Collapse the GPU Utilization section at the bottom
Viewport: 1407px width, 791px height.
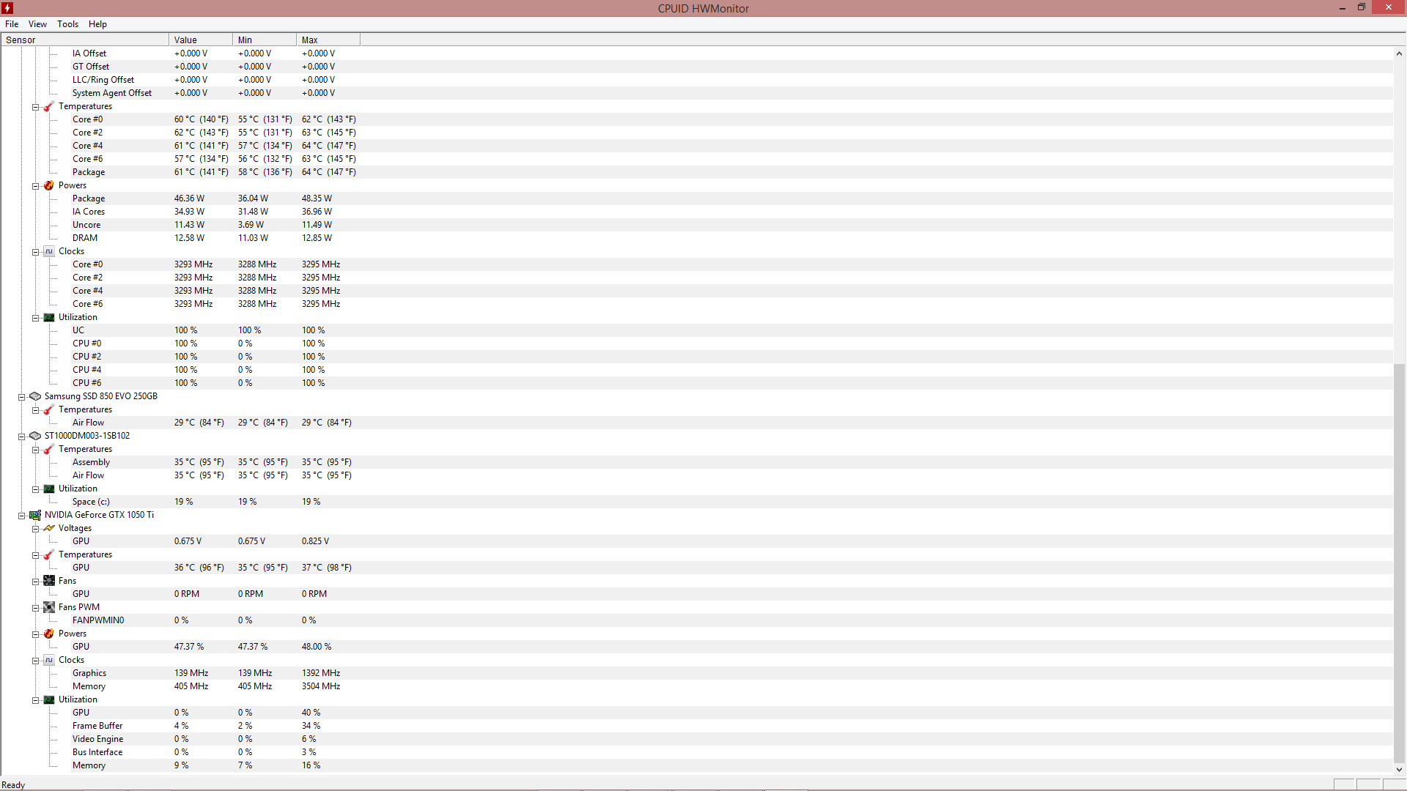[x=35, y=700]
